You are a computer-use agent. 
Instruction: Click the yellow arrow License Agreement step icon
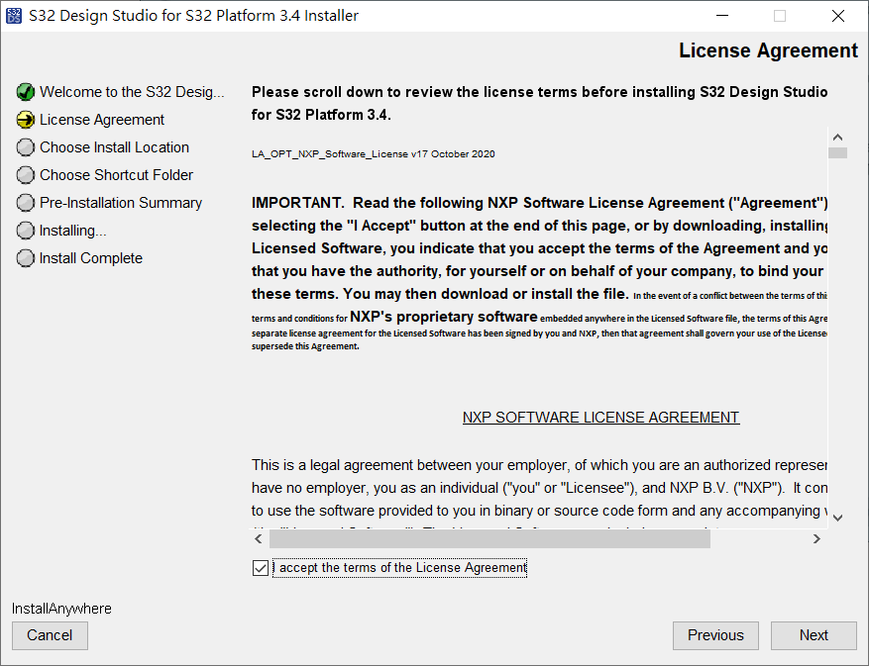26,120
